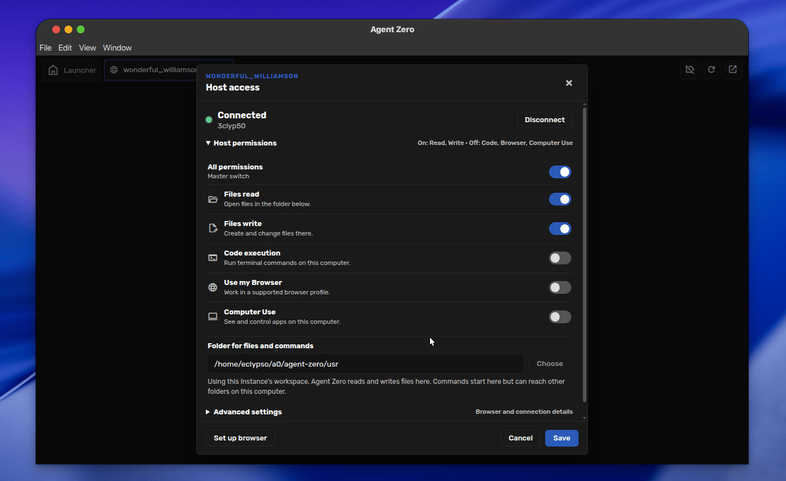Click the Choose folder button
This screenshot has width=786, height=481.
pos(550,364)
